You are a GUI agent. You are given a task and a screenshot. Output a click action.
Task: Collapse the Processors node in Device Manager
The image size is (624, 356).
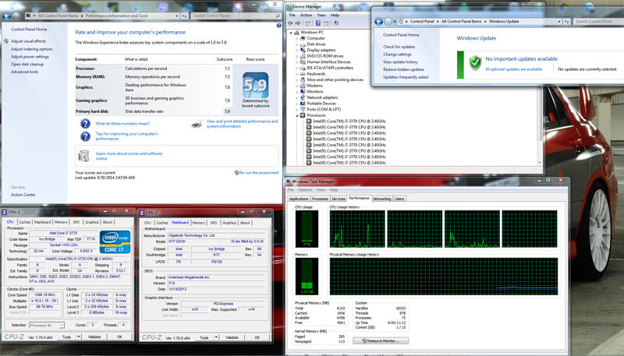297,115
